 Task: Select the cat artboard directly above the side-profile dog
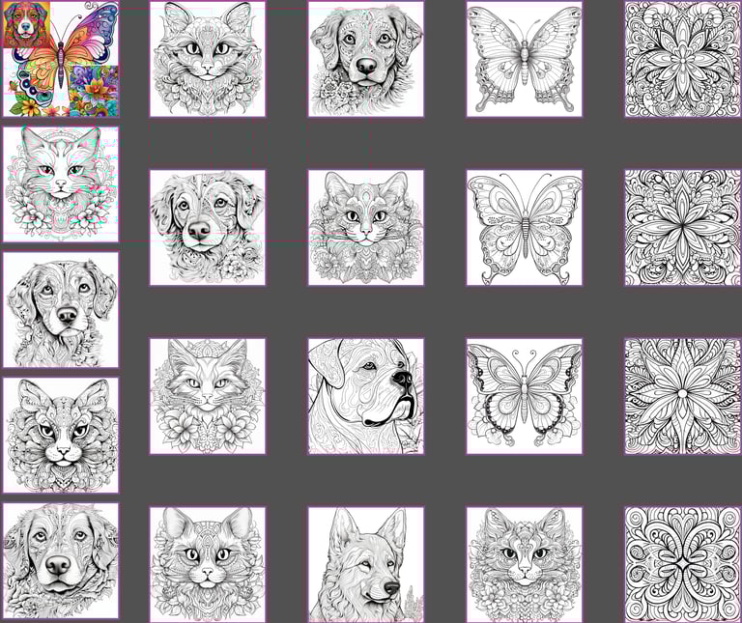(x=366, y=228)
